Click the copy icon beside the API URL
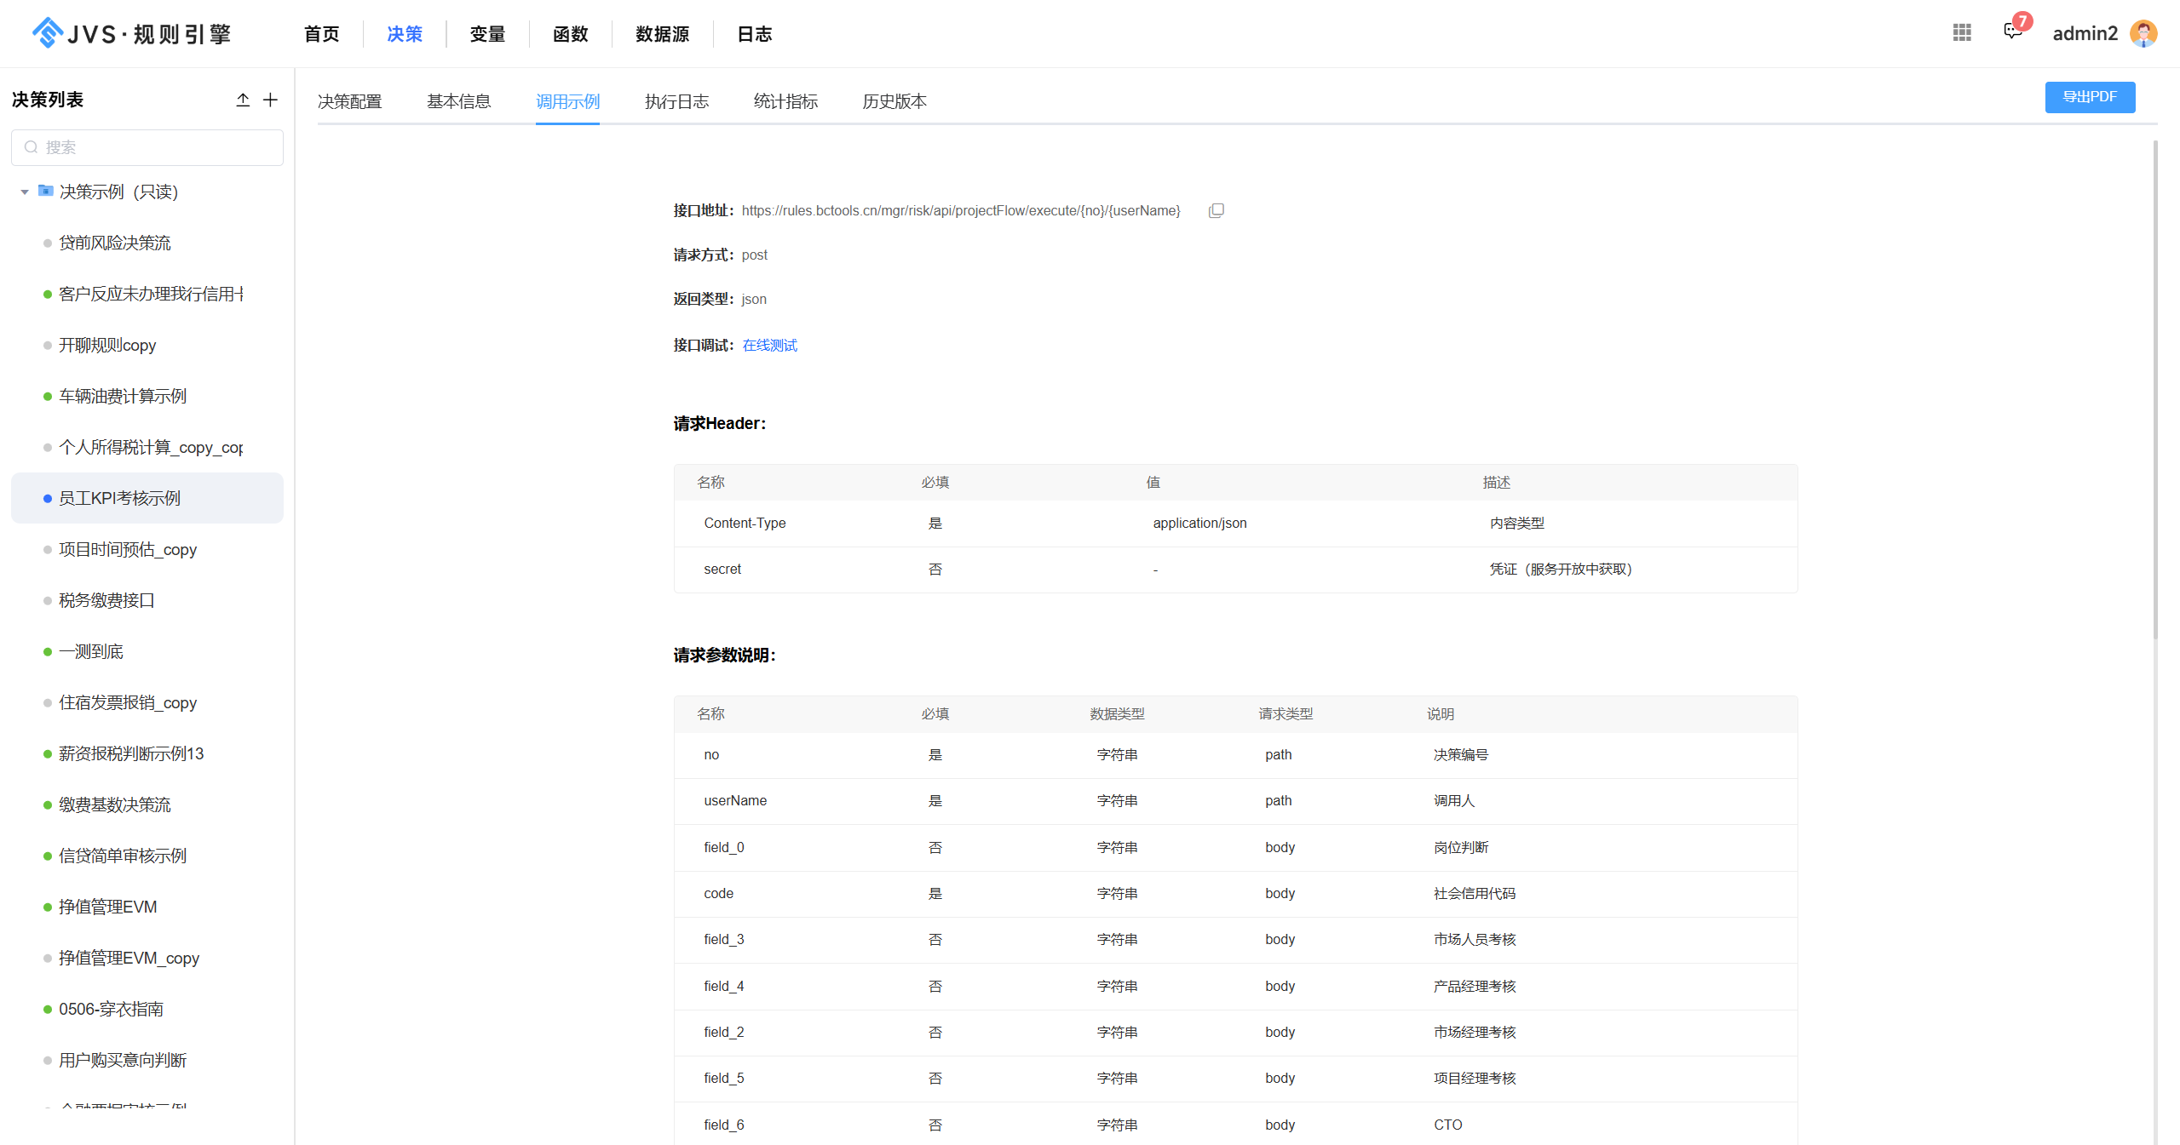The height and width of the screenshot is (1145, 2180). tap(1216, 210)
